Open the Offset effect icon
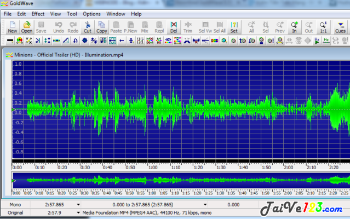Viewport: 350px width, 219px height. pos(94,41)
